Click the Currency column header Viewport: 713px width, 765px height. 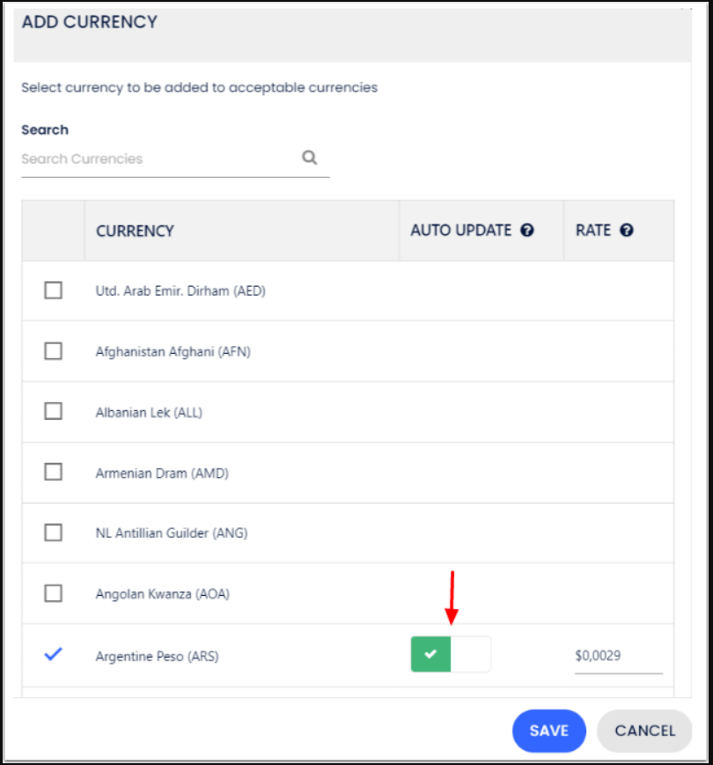pos(135,232)
